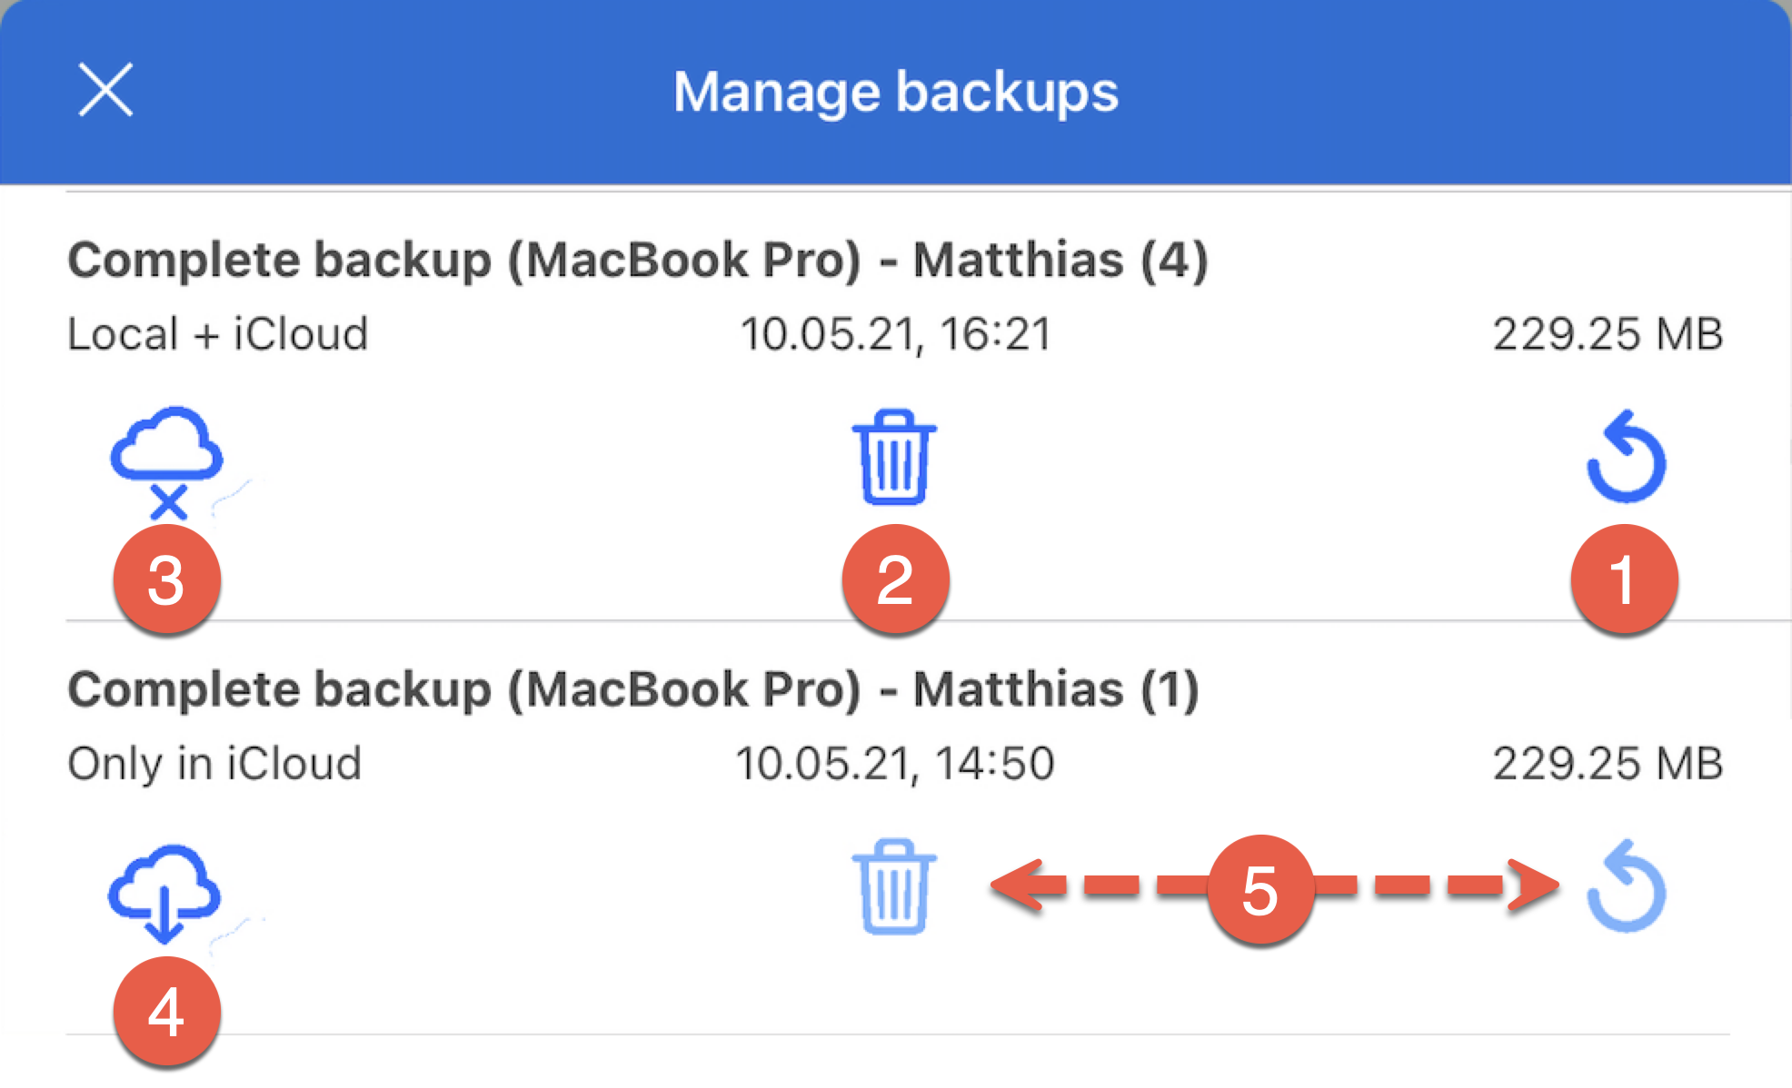Delete the Matthias (4) backup
This screenshot has width=1792, height=1088.
(894, 457)
